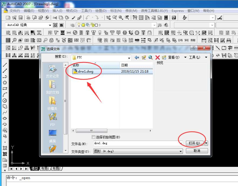Select the Table tool in draw toolbar
The height and width of the screenshot is (186, 238).
click(x=5, y=166)
